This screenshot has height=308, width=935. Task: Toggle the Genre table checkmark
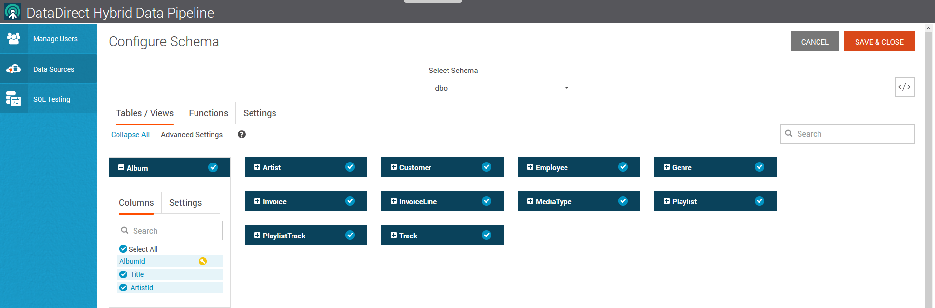760,167
